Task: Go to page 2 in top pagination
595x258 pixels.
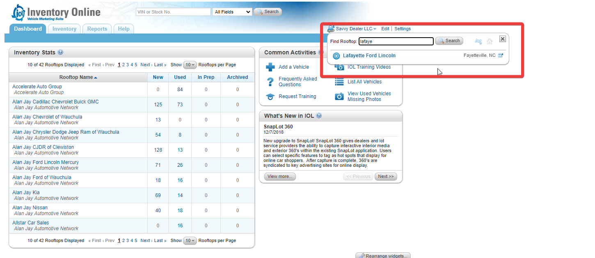Action: [x=124, y=65]
